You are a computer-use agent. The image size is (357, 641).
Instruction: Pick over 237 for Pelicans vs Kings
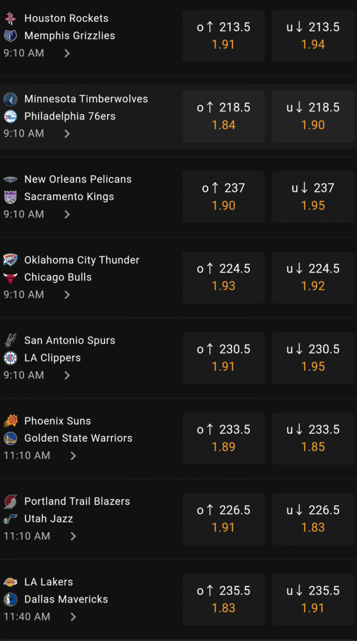pyautogui.click(x=224, y=197)
